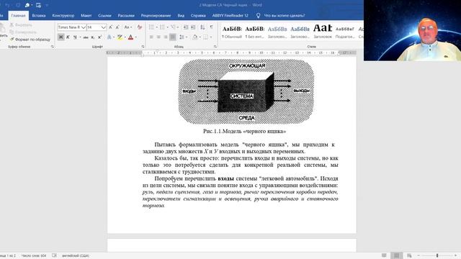Open bulleted list dropdown arrow

157,27
